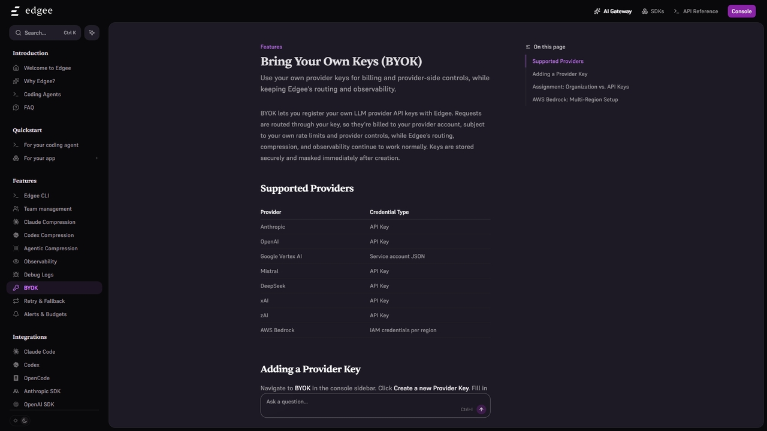Open the SDKs tab
This screenshot has width=767, height=431.
[x=653, y=11]
